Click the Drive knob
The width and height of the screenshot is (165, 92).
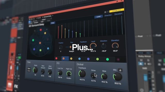93,76
